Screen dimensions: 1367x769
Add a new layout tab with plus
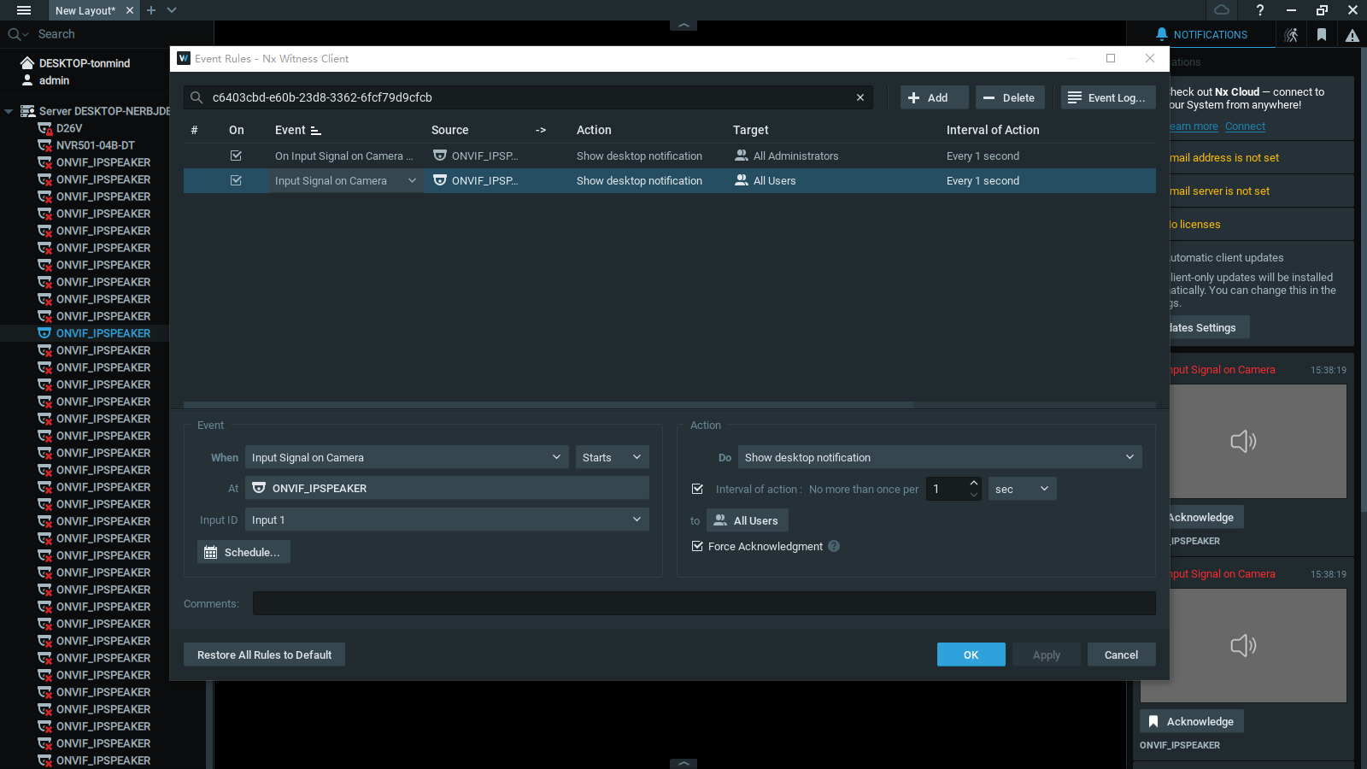coord(151,10)
